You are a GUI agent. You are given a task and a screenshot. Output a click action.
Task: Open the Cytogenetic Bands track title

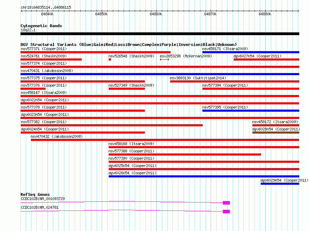tap(41, 26)
